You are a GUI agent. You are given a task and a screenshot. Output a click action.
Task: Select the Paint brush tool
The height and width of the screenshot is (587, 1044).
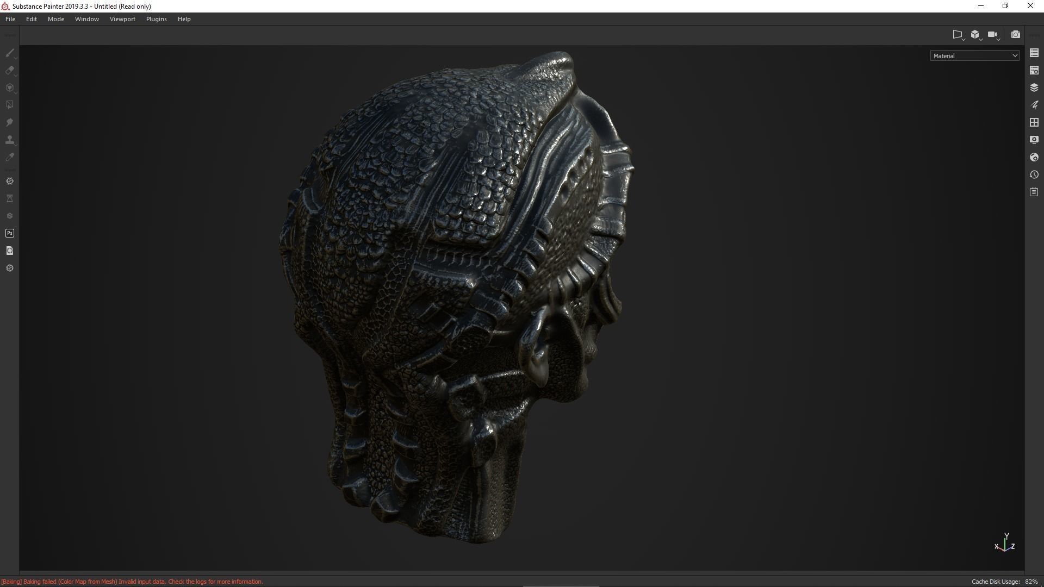coord(10,53)
